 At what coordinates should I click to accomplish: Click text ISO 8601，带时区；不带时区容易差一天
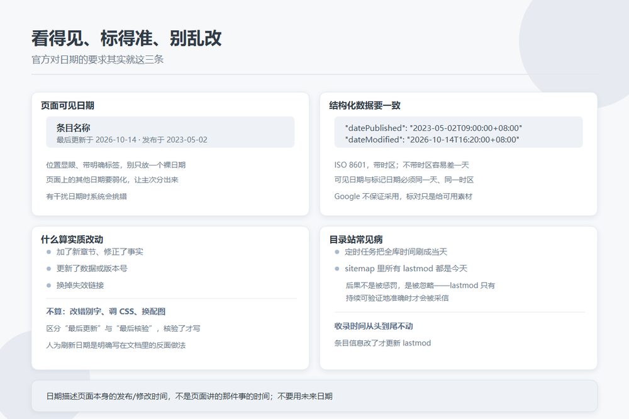click(x=401, y=165)
